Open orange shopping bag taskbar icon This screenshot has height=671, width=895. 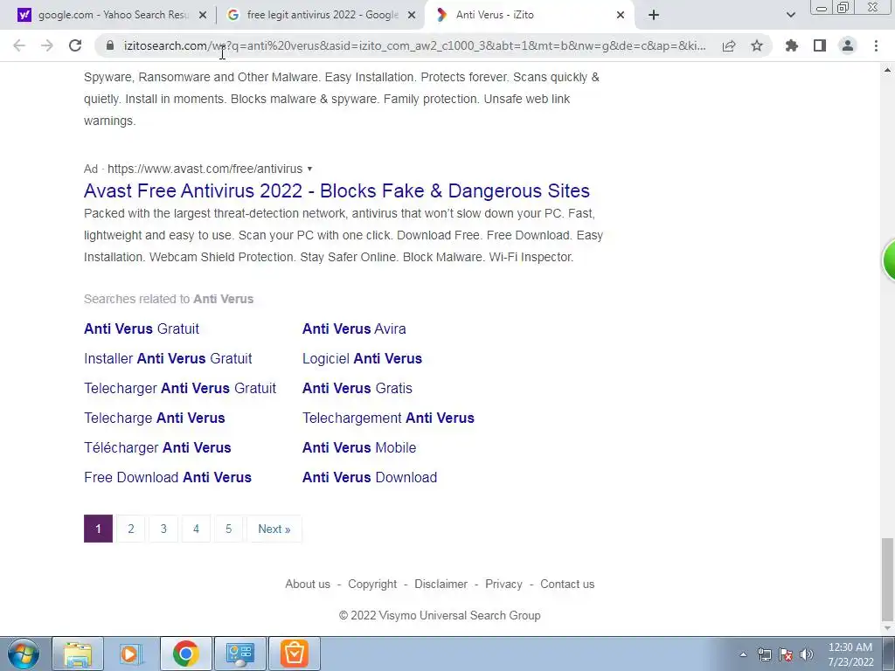[x=294, y=654]
